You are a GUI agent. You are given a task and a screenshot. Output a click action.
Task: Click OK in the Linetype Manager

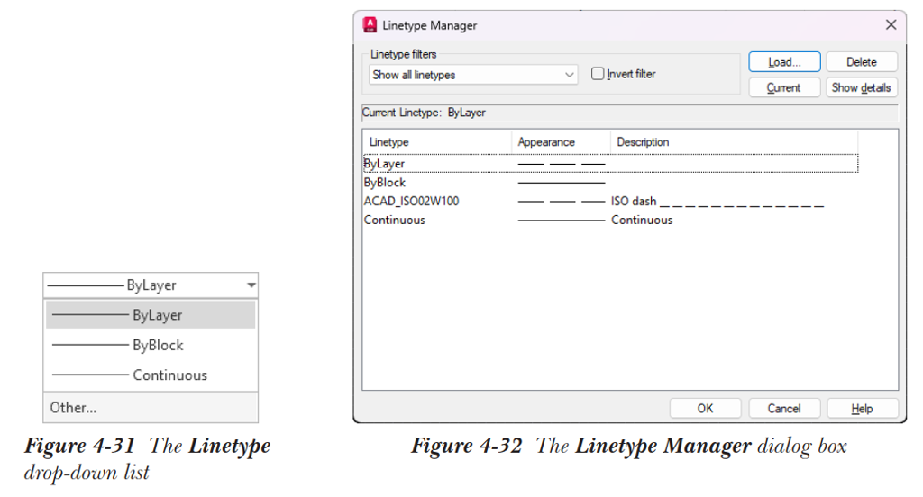[x=705, y=408]
